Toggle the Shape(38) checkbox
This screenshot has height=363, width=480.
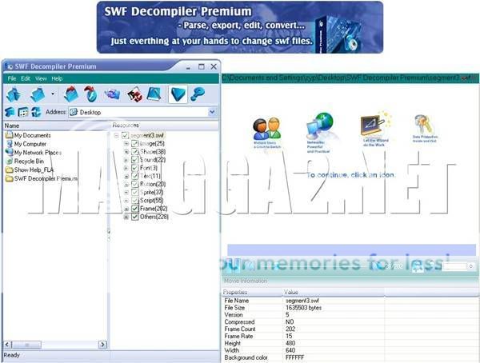134,151
